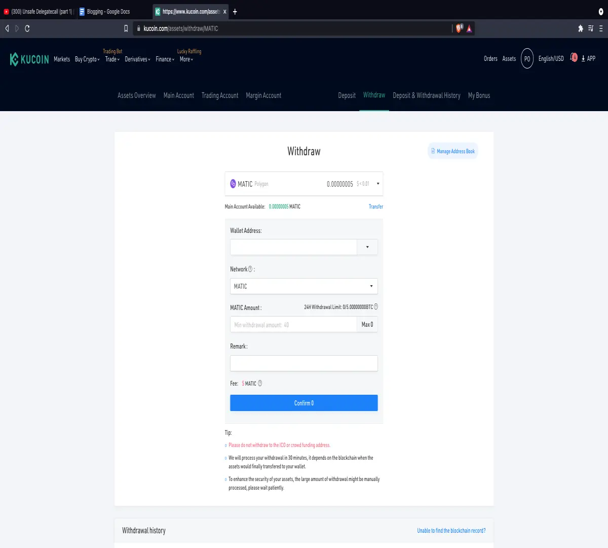Screen dimensions: 608x548
Task: Select the Withdraw tab
Action: pyautogui.click(x=374, y=95)
